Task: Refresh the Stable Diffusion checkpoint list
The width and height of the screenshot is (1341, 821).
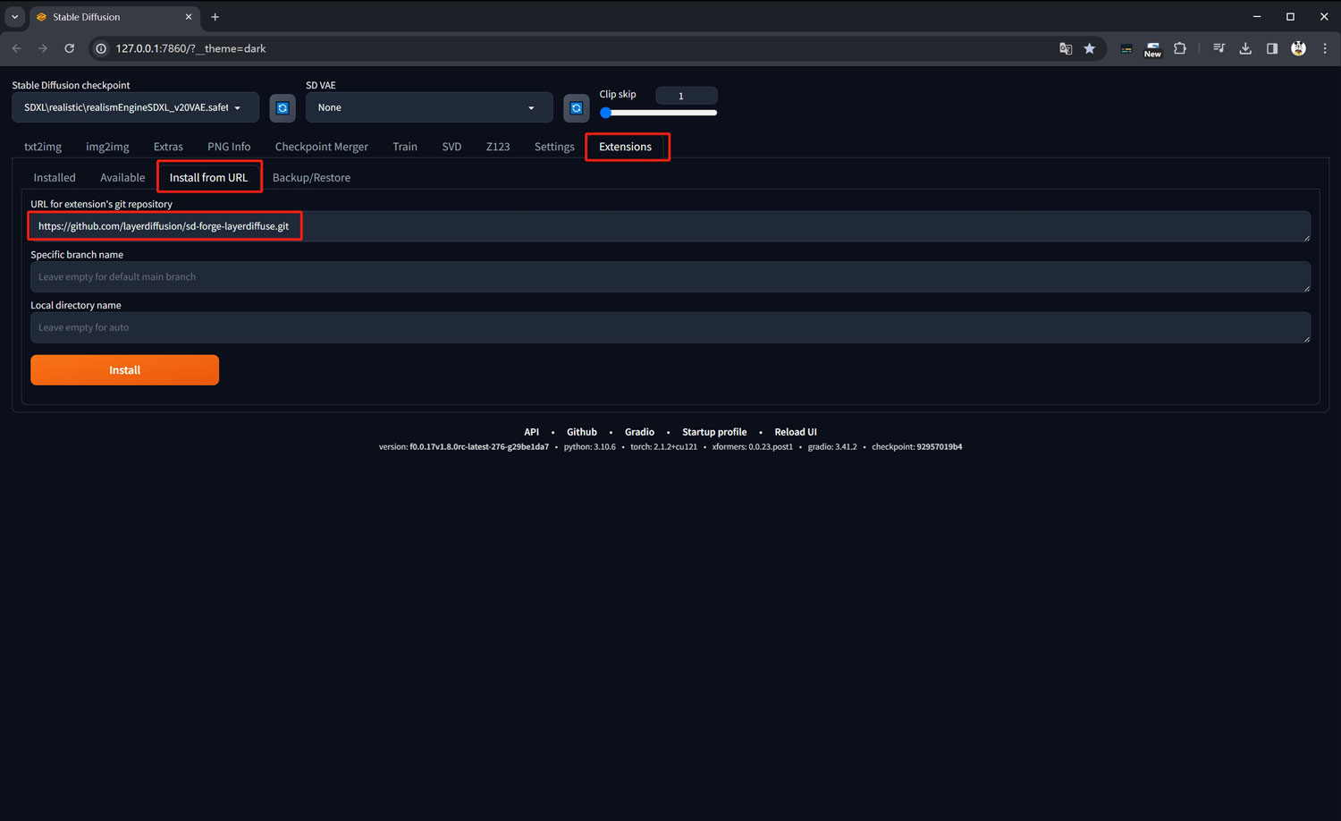Action: tap(283, 108)
